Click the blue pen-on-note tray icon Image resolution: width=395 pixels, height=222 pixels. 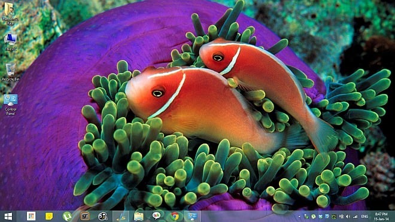[327, 217]
